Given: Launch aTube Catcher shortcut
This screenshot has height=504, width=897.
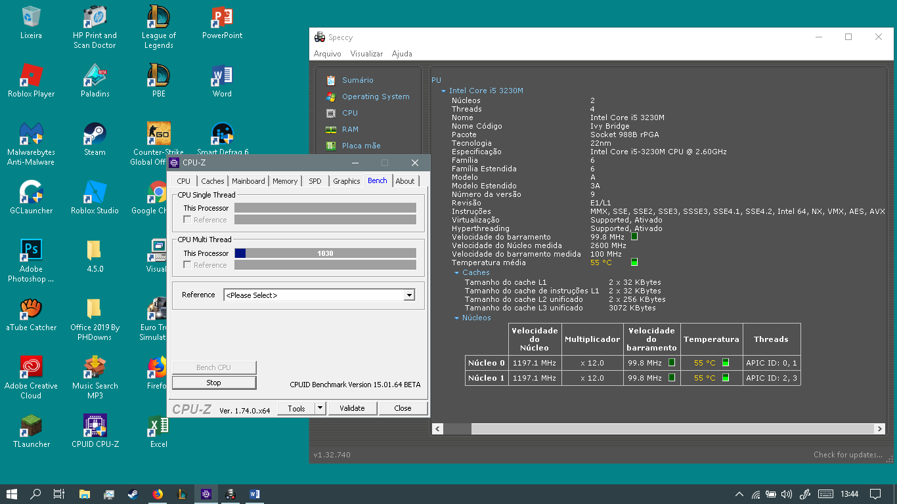Looking at the screenshot, I should click(31, 315).
